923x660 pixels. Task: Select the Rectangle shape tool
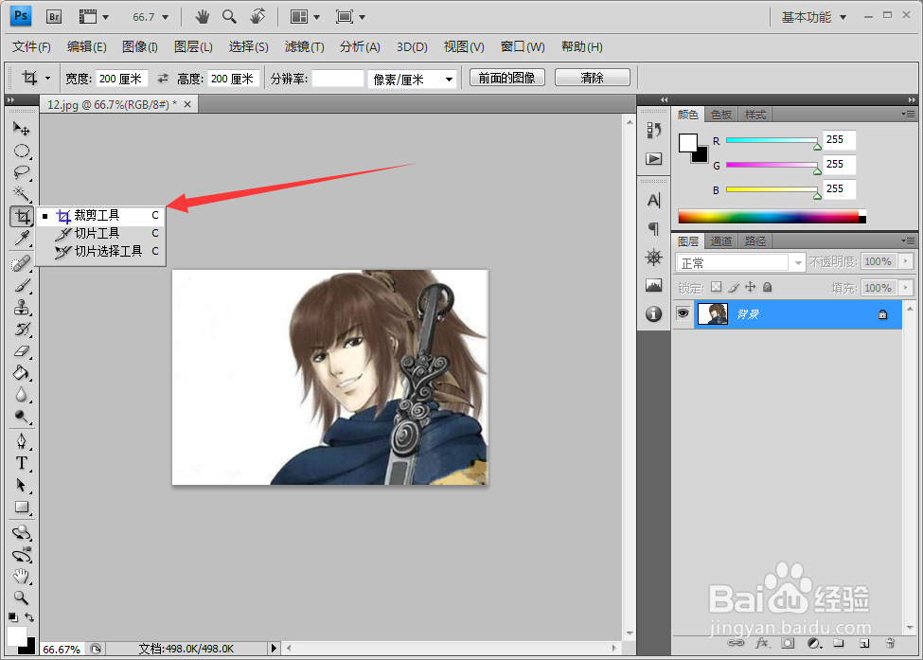pyautogui.click(x=22, y=507)
